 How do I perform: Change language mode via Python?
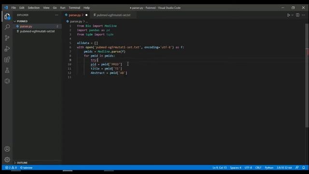pyautogui.click(x=269, y=168)
